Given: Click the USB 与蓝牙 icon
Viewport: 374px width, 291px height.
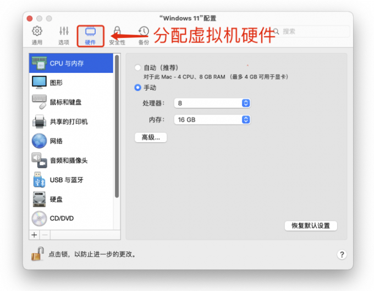Looking at the screenshot, I should click(x=39, y=180).
